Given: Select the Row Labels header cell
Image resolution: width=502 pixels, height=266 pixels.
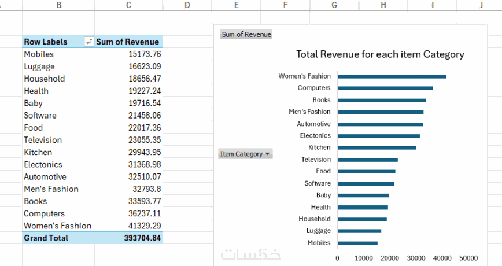Looking at the screenshot, I should tap(58, 42).
